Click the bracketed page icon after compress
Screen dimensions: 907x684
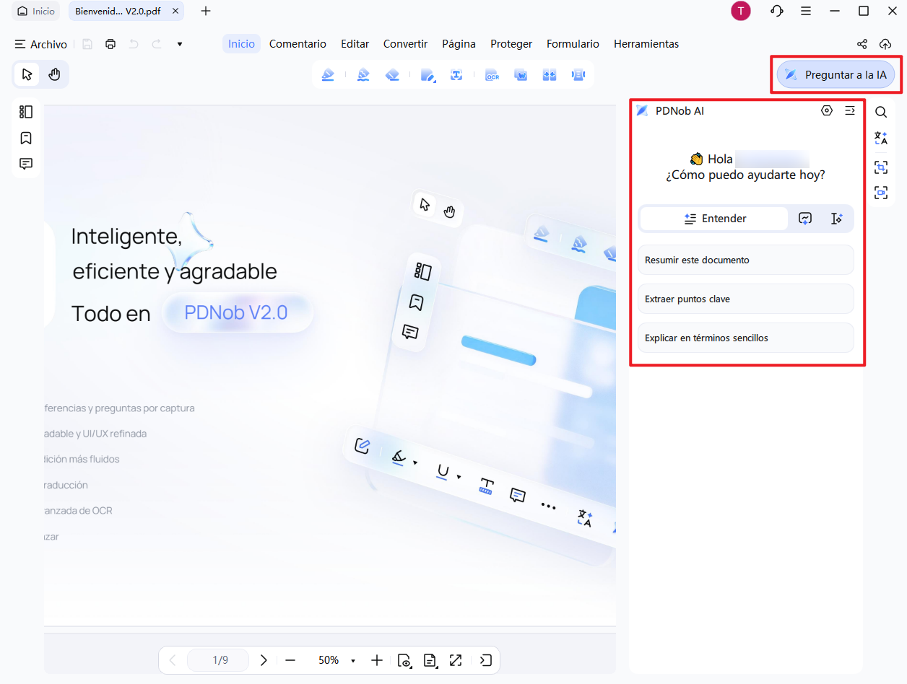[578, 74]
